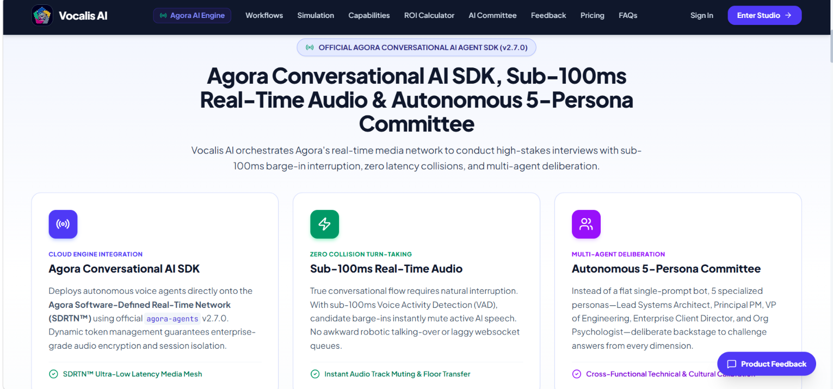Click the broadcast icon in Agora AI Engine tab

click(163, 16)
